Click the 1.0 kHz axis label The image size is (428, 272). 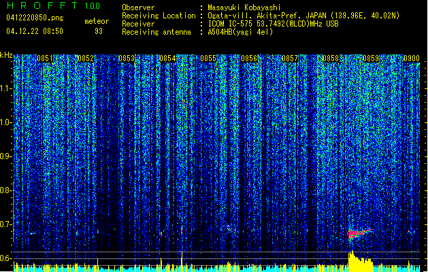(x=6, y=122)
